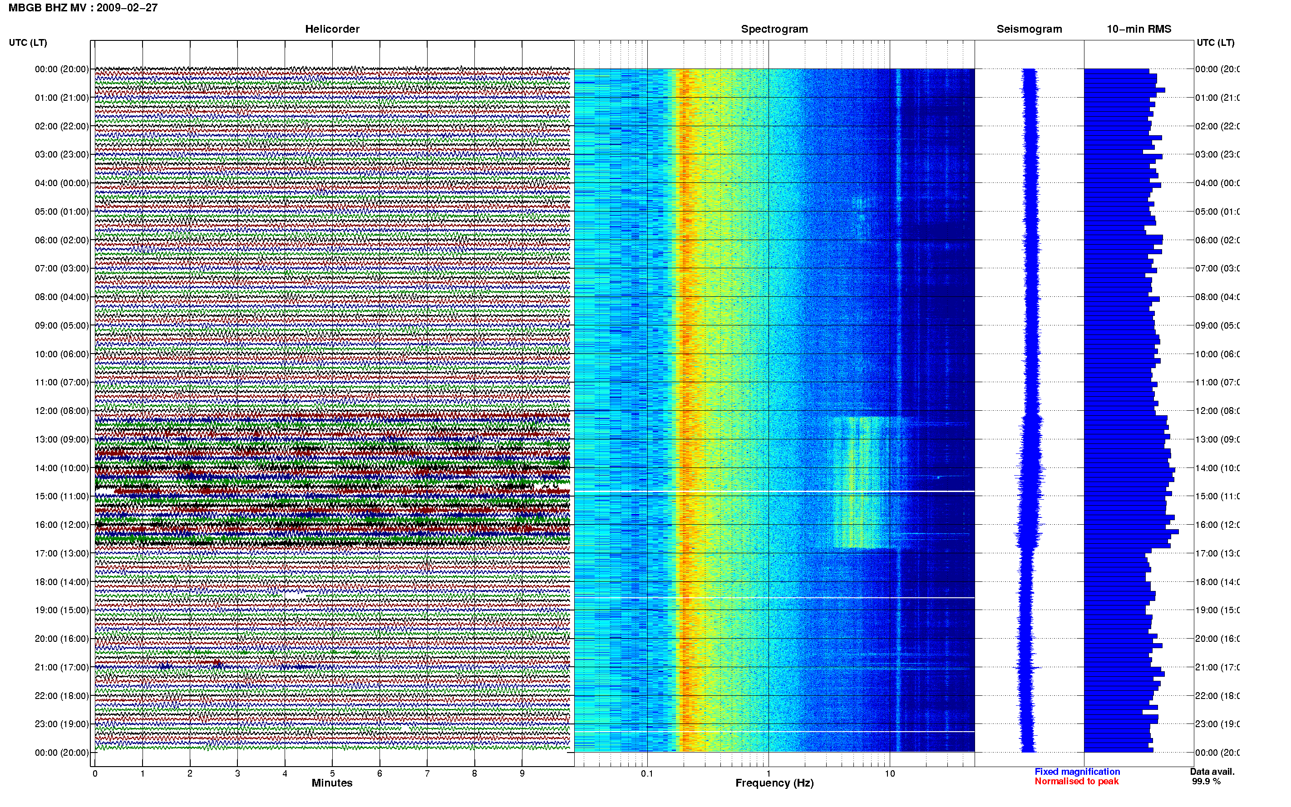Select Helicorder time label '22:00 (18:00)'
This screenshot has width=1291, height=807.
pos(62,695)
